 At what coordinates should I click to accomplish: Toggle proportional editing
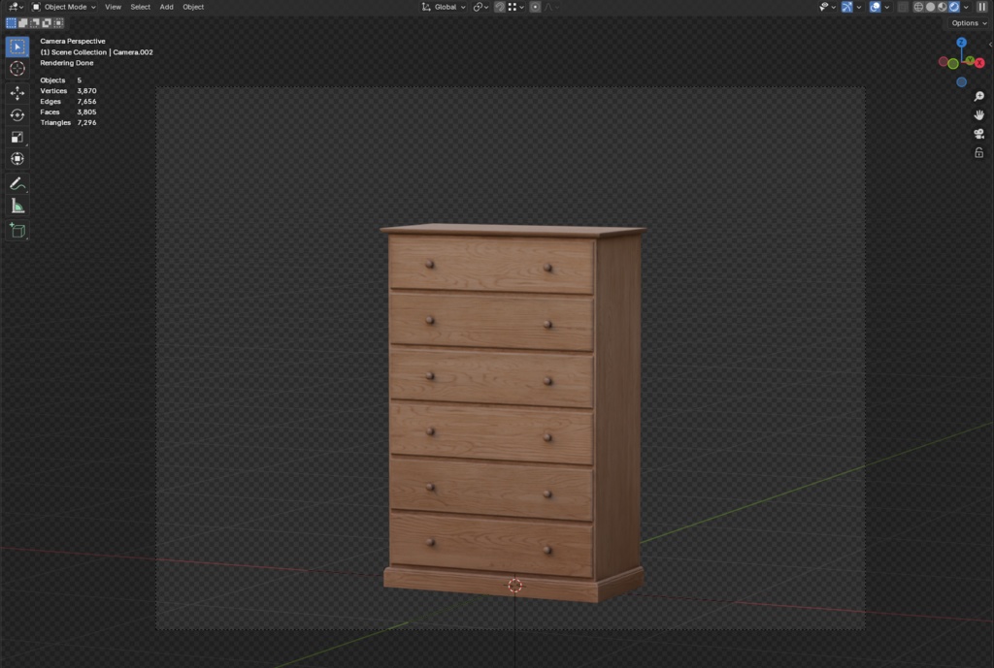535,7
